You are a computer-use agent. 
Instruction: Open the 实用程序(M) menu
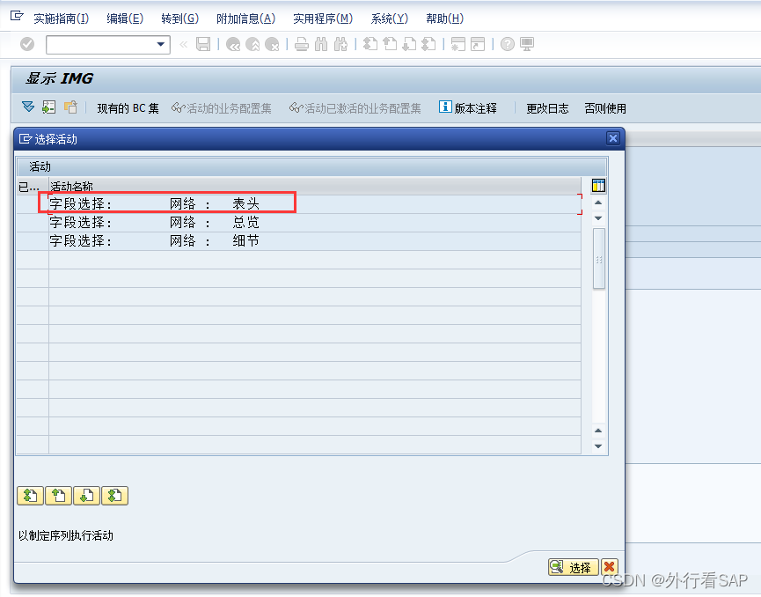(x=323, y=18)
